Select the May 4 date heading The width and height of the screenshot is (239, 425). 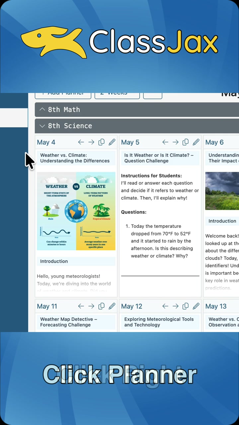(x=46, y=142)
